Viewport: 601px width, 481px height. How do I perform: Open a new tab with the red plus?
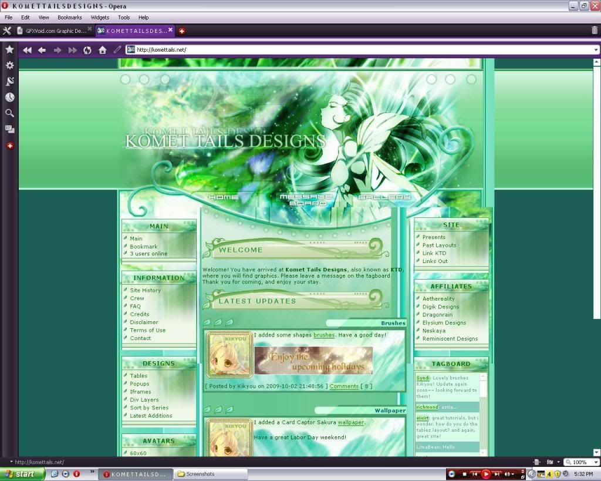[x=182, y=31]
